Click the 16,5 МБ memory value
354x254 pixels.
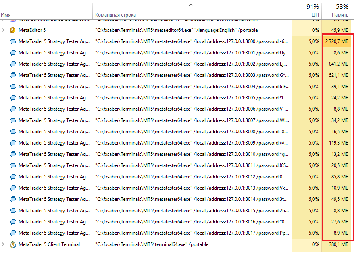[340, 132]
